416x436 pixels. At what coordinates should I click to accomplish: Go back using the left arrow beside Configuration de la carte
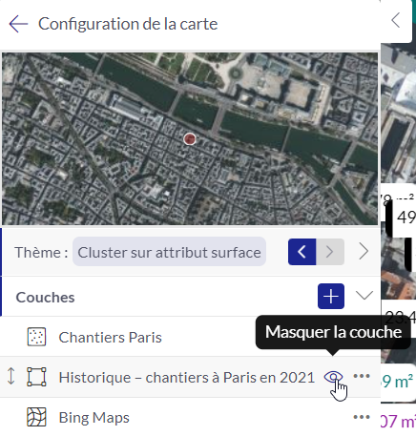point(18,24)
